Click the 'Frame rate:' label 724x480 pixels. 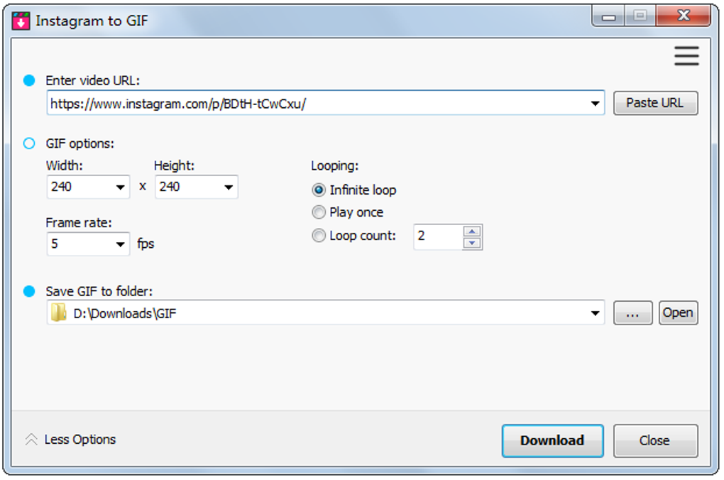click(x=79, y=223)
